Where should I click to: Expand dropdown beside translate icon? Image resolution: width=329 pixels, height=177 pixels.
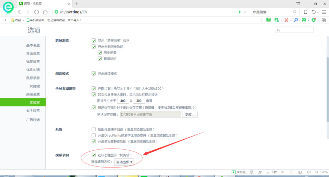(281, 20)
